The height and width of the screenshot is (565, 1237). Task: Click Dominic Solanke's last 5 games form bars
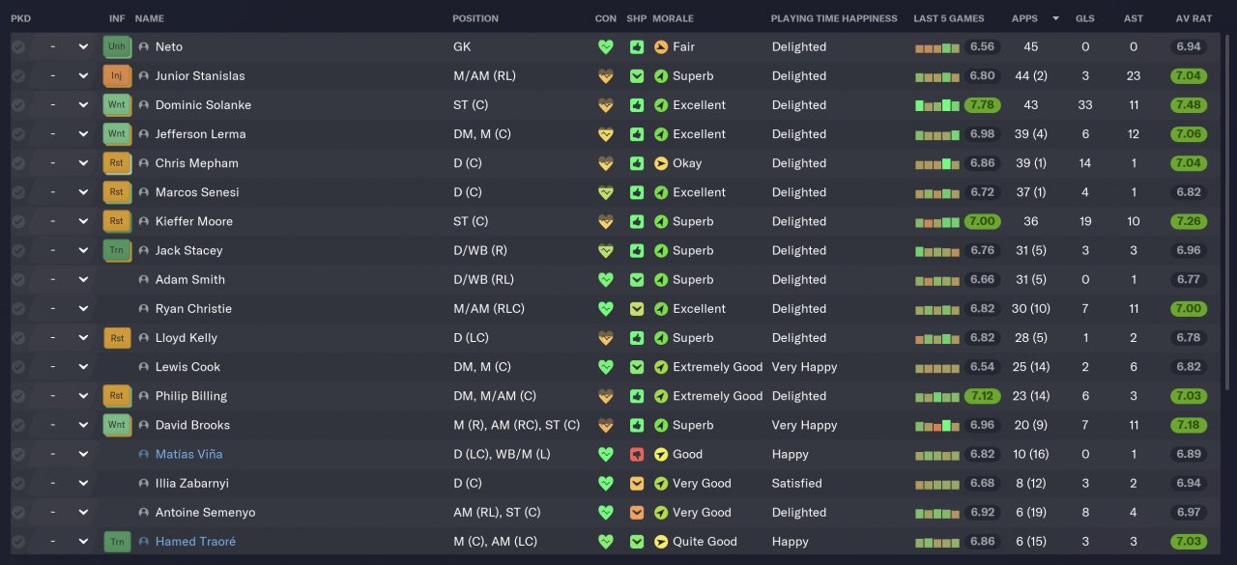(937, 105)
